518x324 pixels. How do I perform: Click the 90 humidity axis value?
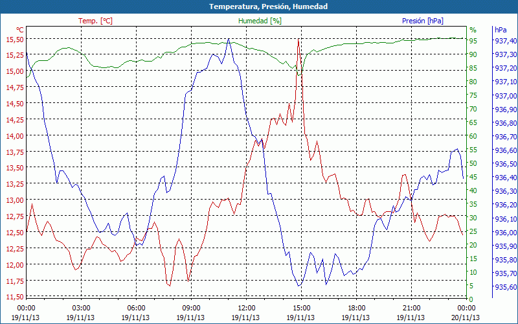pyautogui.click(x=473, y=54)
